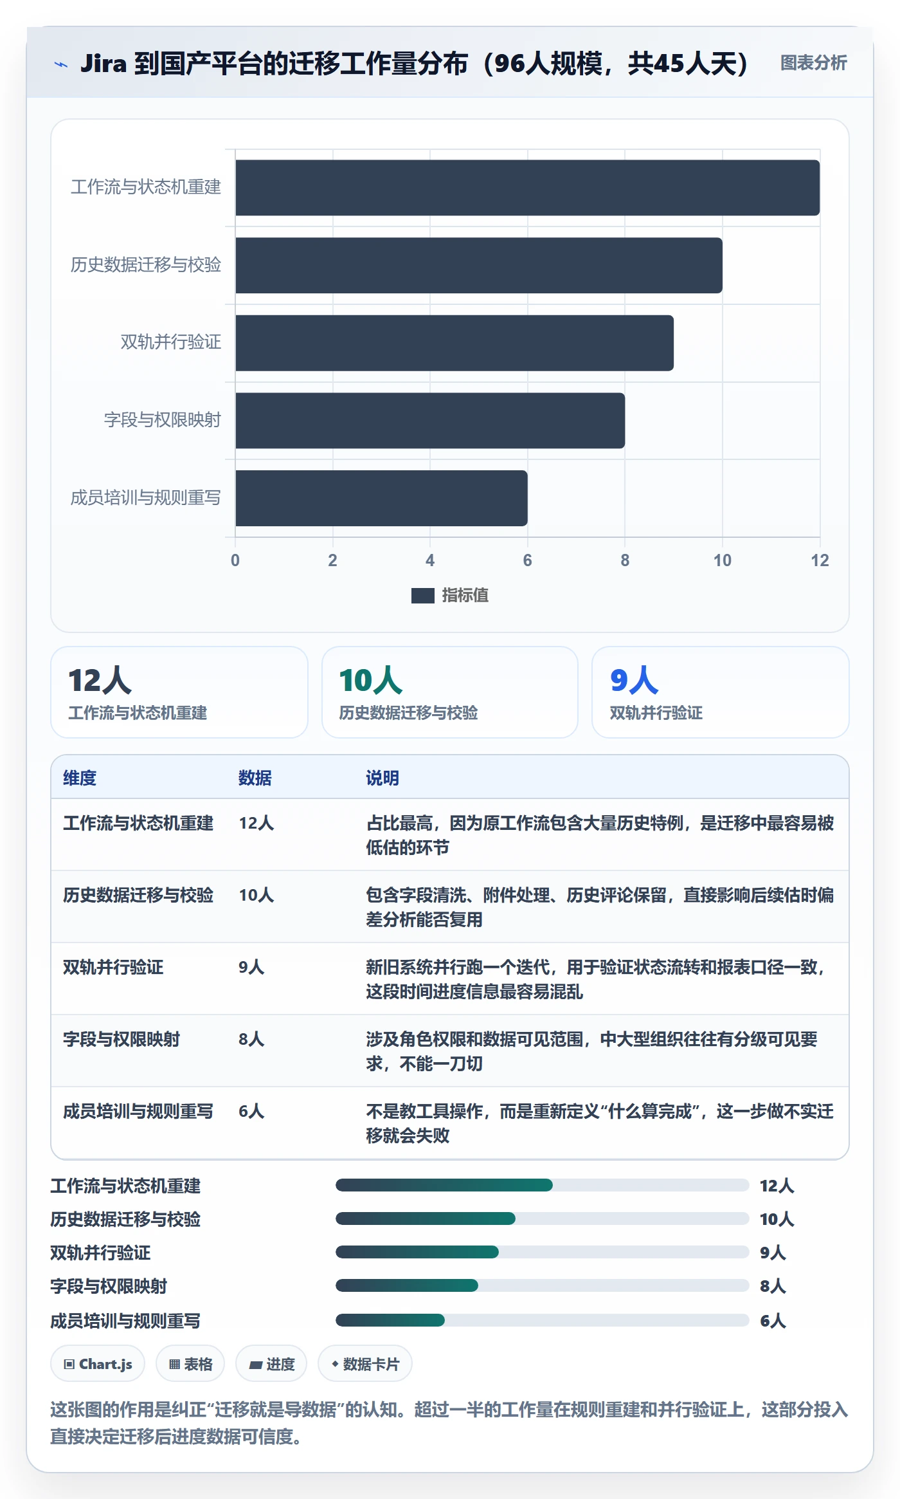Click the 9人 table data cell
900x1499 pixels.
point(251,967)
